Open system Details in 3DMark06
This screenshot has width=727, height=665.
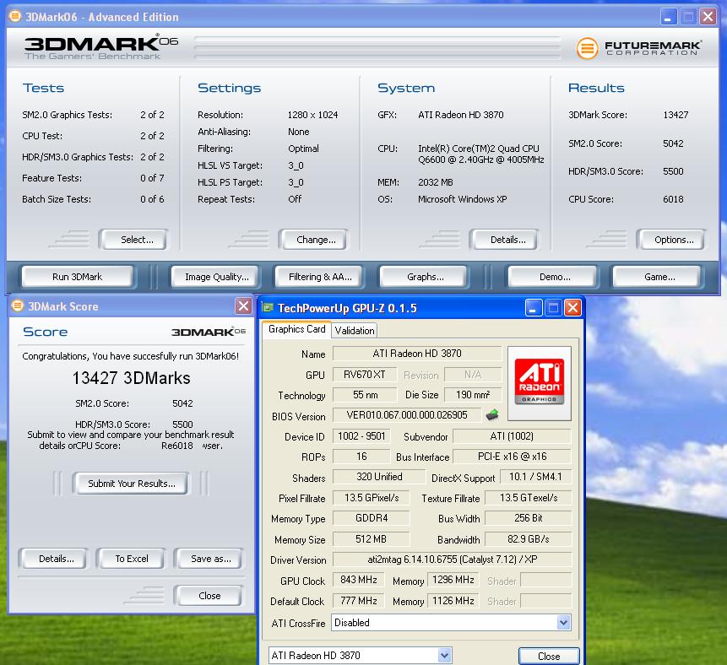pyautogui.click(x=504, y=240)
